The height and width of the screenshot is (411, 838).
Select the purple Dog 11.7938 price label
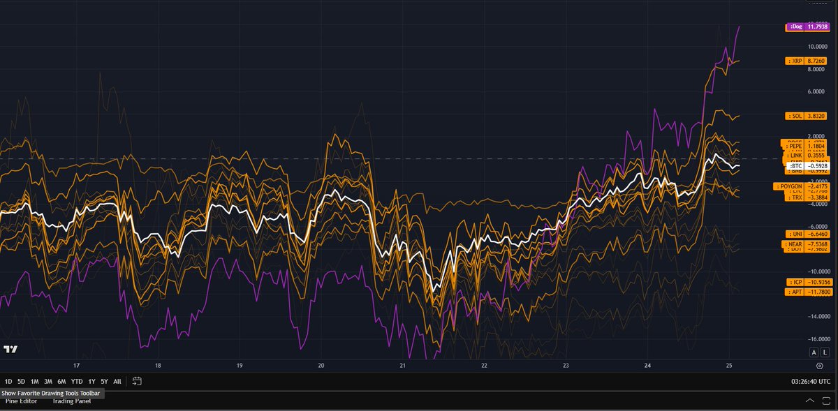[x=809, y=27]
